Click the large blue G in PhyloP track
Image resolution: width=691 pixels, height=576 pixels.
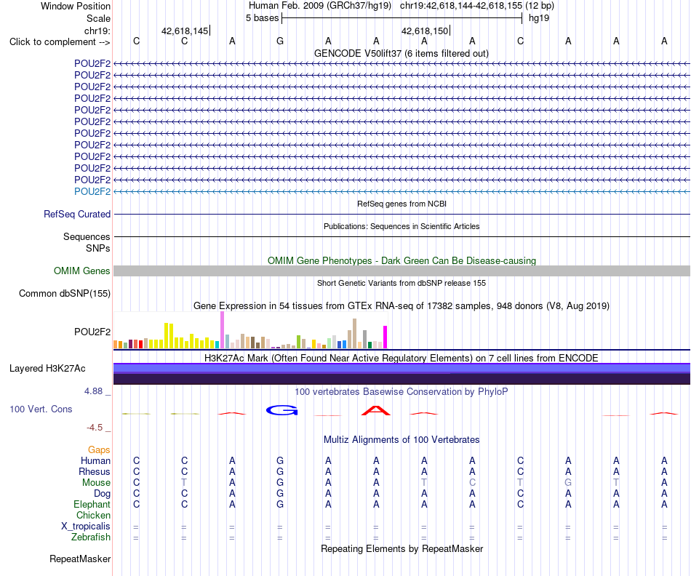282,410
